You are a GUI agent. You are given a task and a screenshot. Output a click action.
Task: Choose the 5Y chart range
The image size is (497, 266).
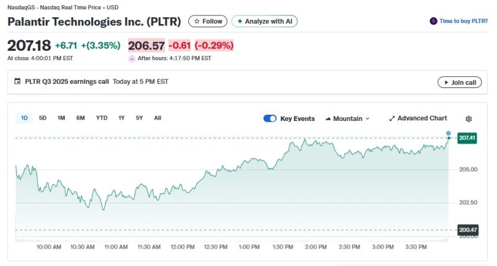point(139,118)
